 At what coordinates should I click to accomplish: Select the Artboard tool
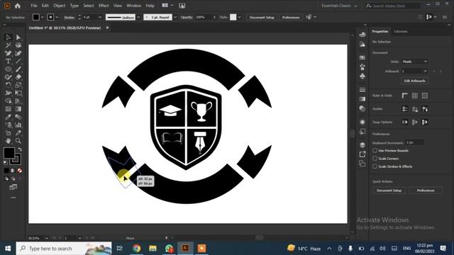pos(8,132)
